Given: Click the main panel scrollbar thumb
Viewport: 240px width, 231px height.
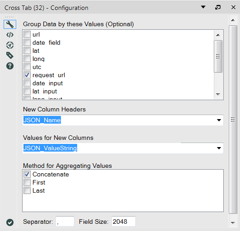Looking at the screenshot, I should pos(233,120).
